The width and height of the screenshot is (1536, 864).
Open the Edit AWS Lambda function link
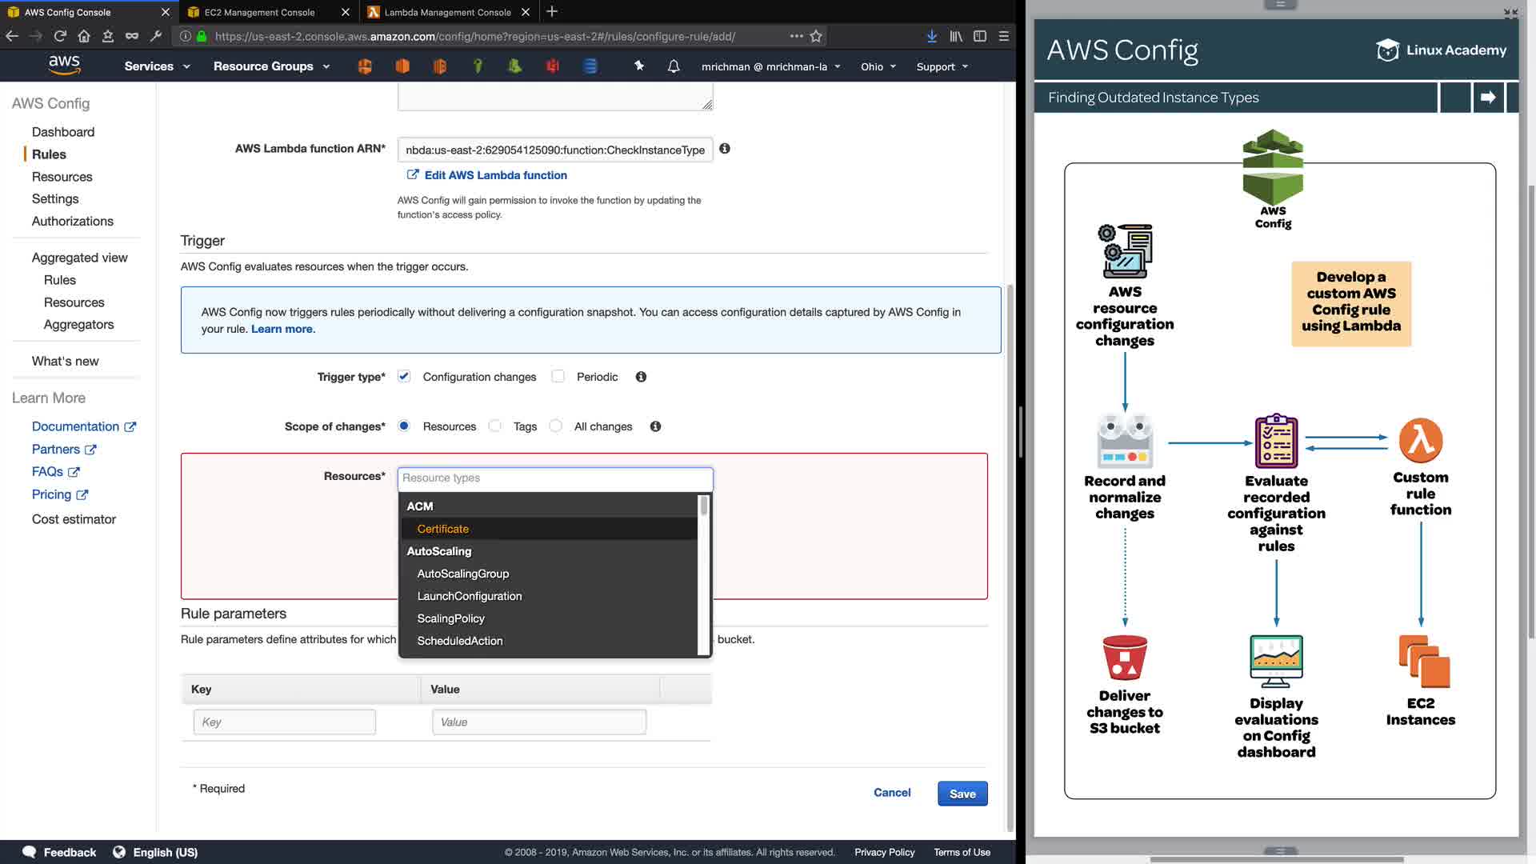pos(495,175)
